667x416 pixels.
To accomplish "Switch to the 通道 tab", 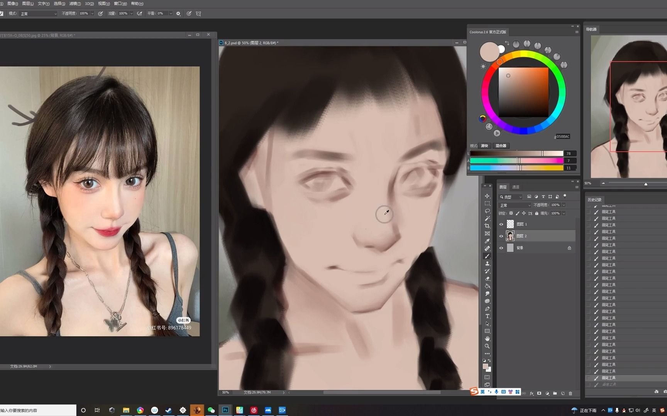I will point(516,187).
